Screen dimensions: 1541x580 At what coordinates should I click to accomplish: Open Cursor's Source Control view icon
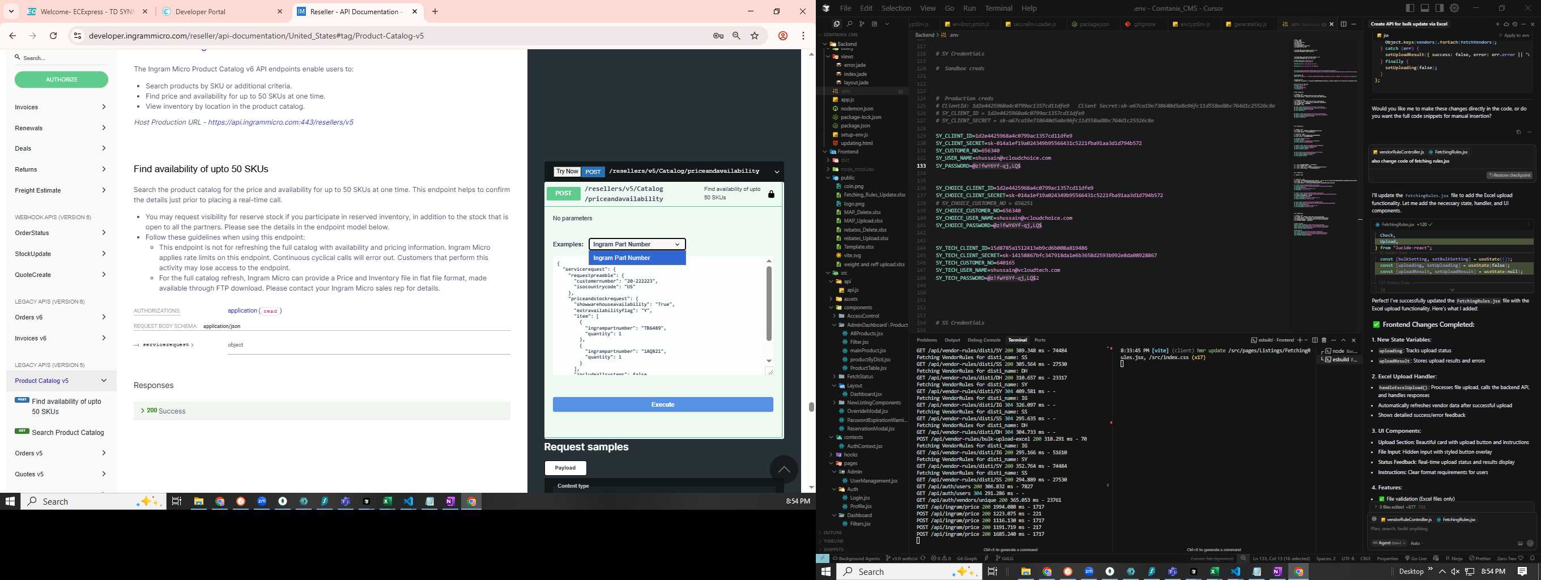tap(861, 24)
